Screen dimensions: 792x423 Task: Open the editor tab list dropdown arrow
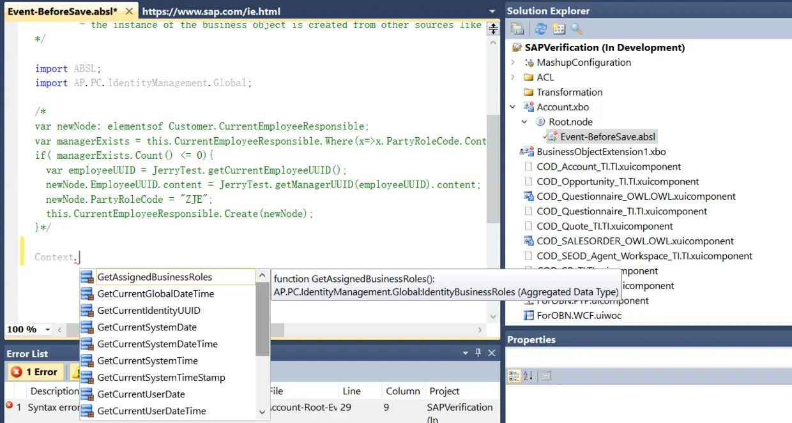pyautogui.click(x=492, y=11)
